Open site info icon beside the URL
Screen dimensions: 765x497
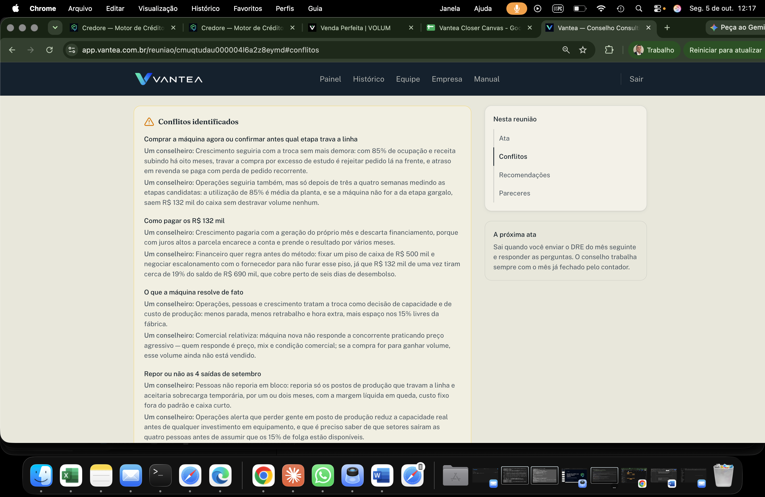[x=72, y=50]
